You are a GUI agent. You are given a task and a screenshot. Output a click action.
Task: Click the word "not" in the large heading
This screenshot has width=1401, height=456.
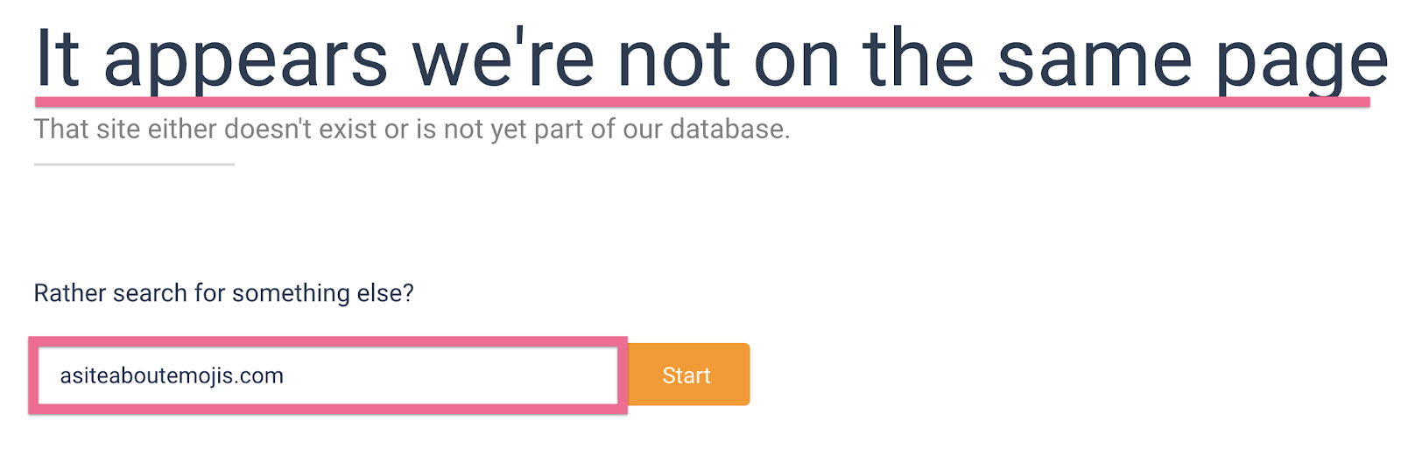click(673, 60)
